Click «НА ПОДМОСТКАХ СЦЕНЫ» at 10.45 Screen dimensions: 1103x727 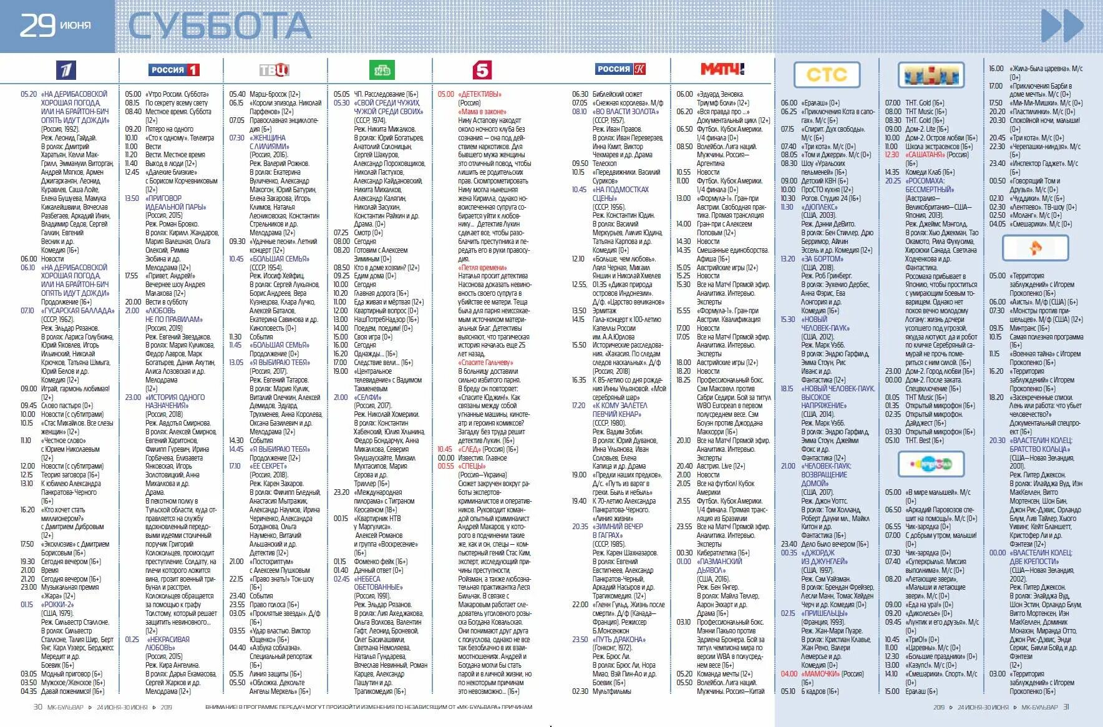pyautogui.click(x=621, y=194)
